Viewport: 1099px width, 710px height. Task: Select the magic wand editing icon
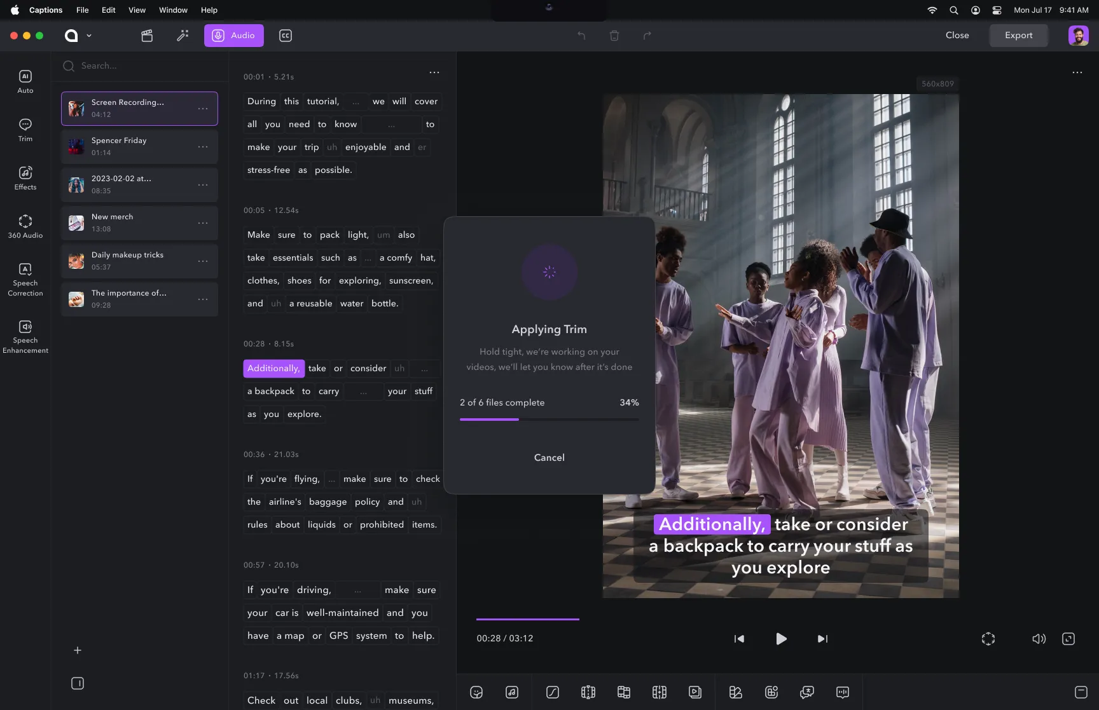tap(183, 36)
